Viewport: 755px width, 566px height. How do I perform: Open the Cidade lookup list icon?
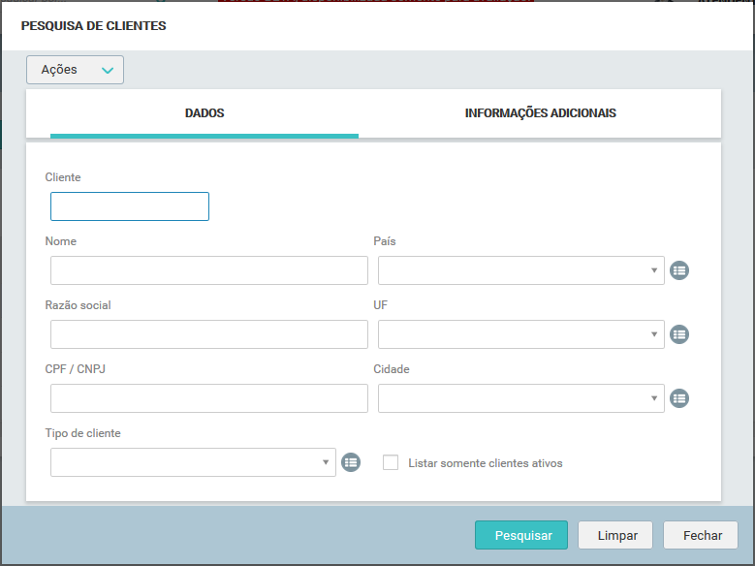(679, 398)
